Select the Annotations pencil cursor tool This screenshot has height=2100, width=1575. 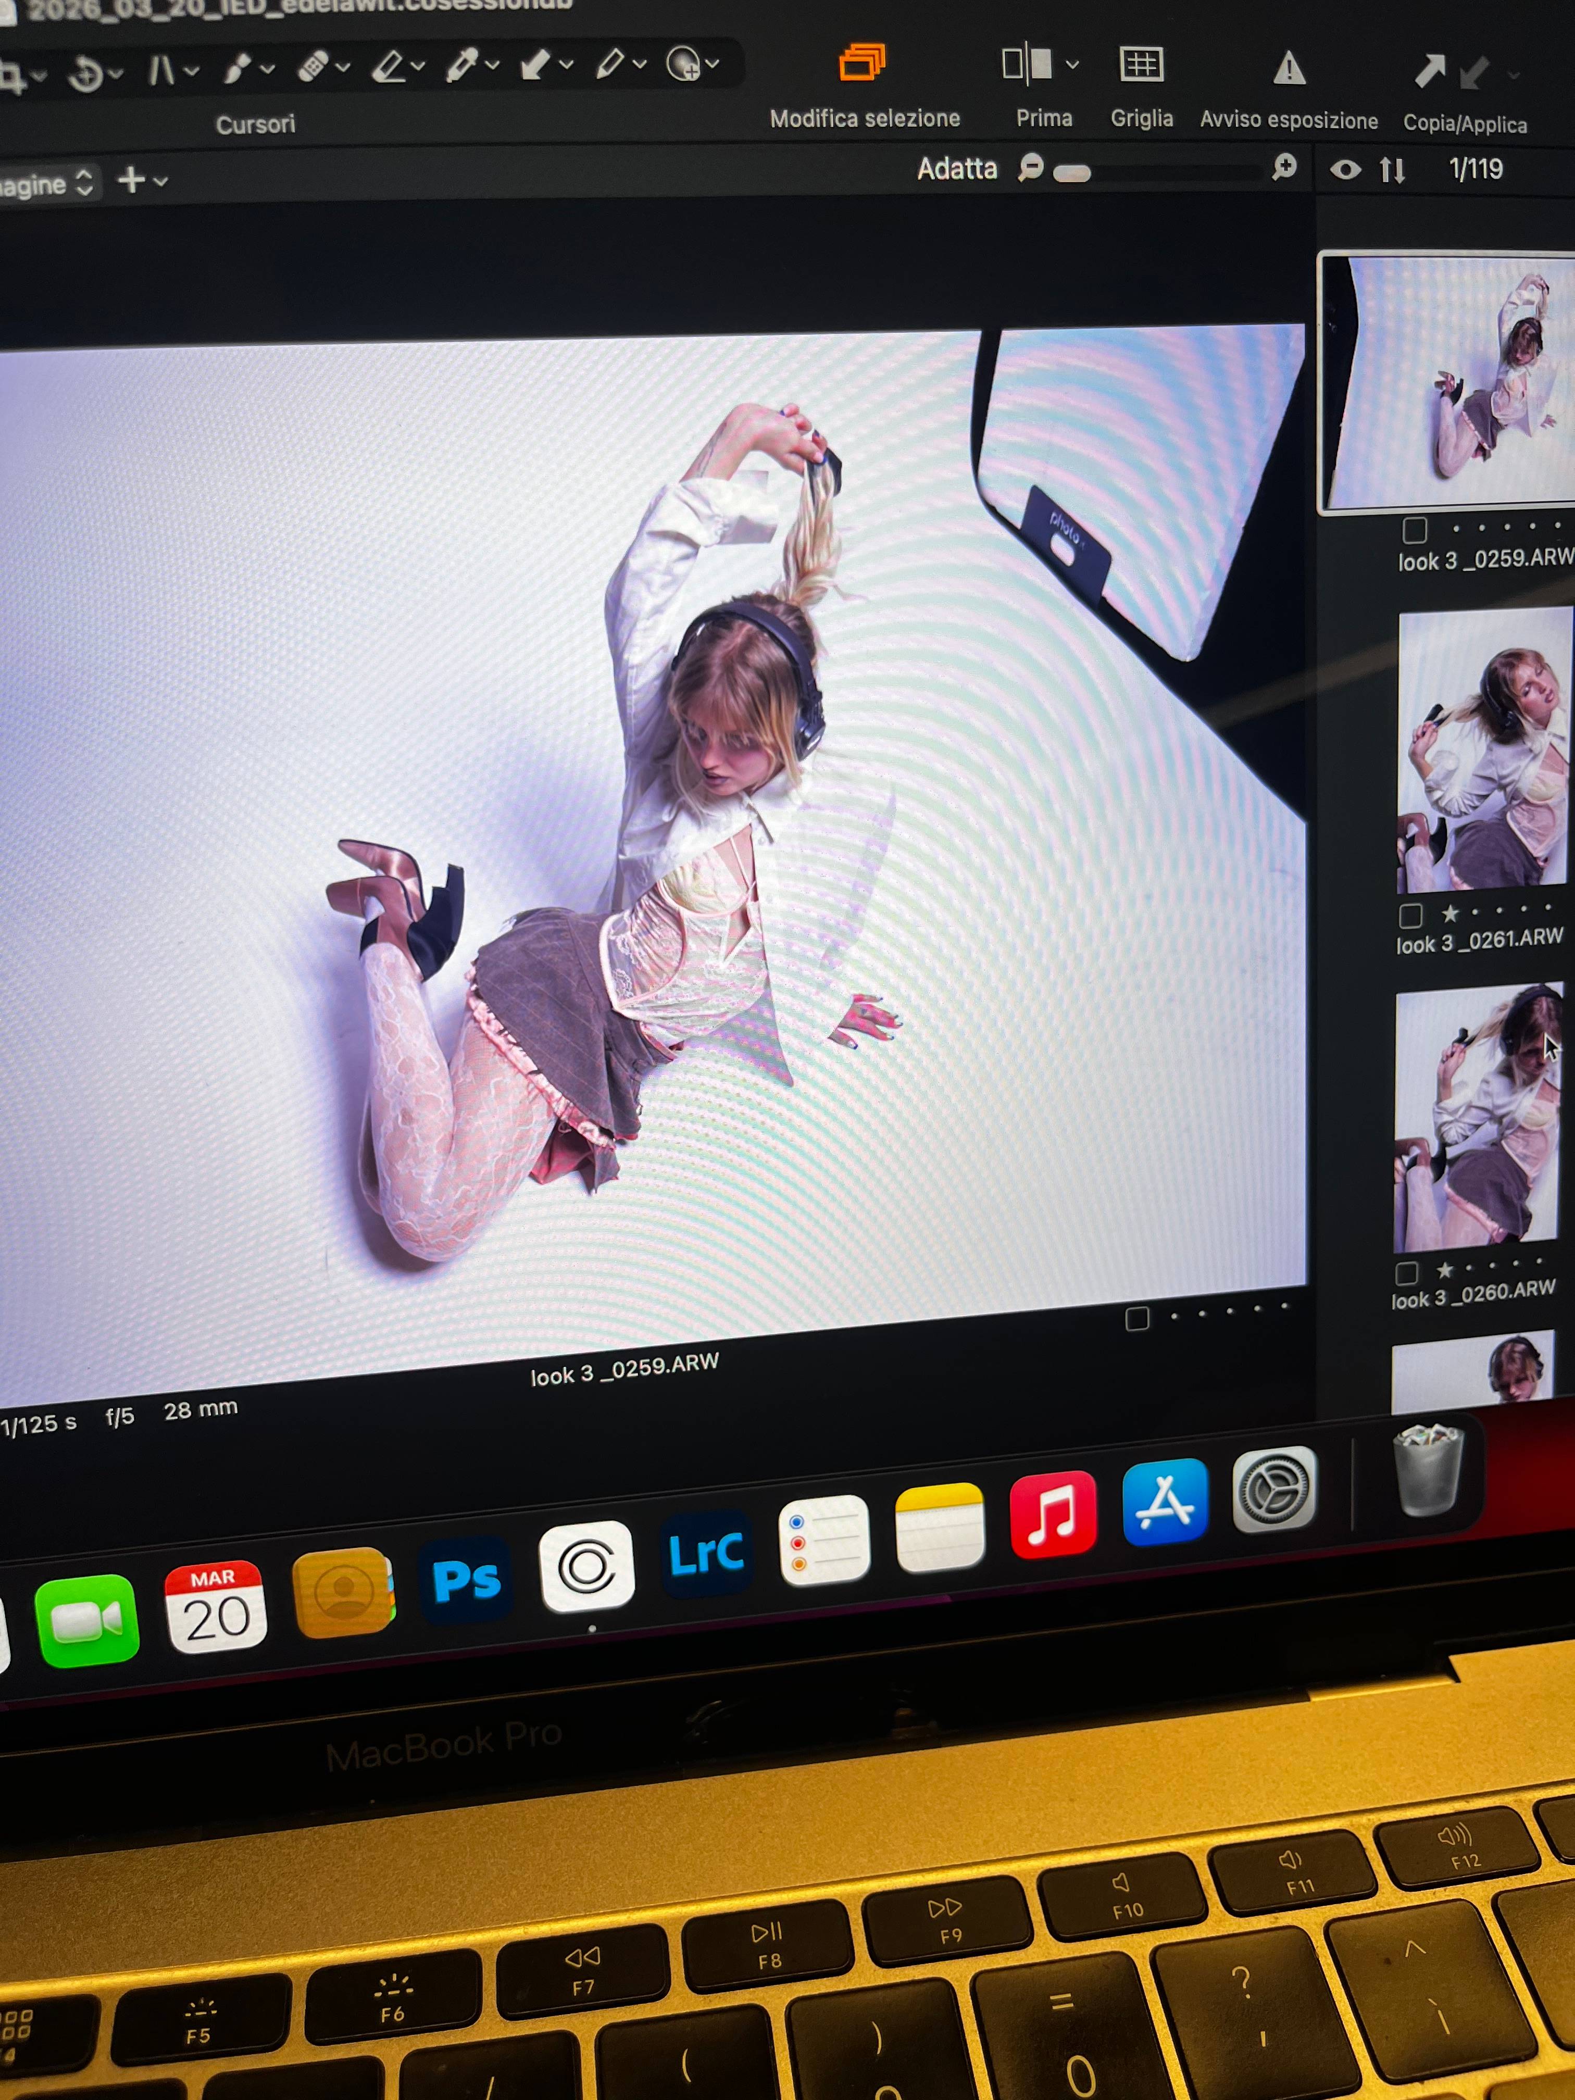point(609,64)
